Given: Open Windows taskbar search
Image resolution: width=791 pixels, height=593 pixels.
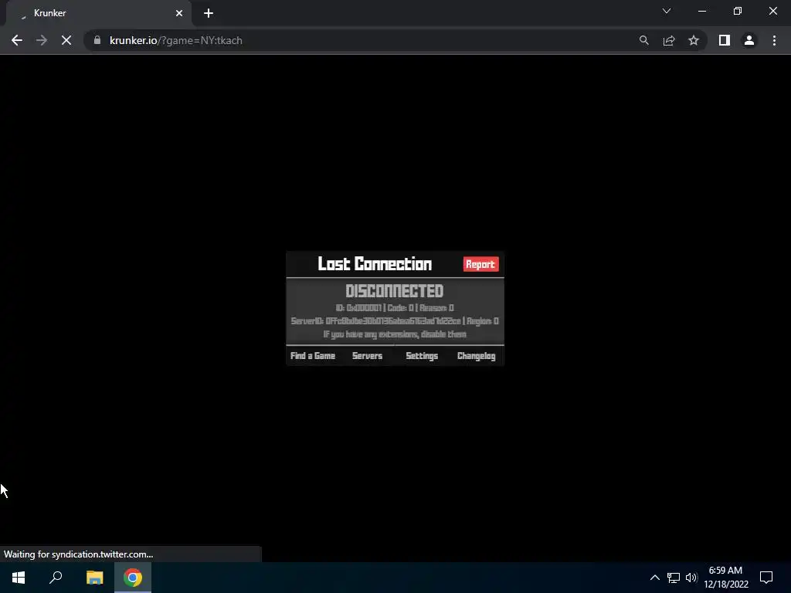Looking at the screenshot, I should point(56,578).
